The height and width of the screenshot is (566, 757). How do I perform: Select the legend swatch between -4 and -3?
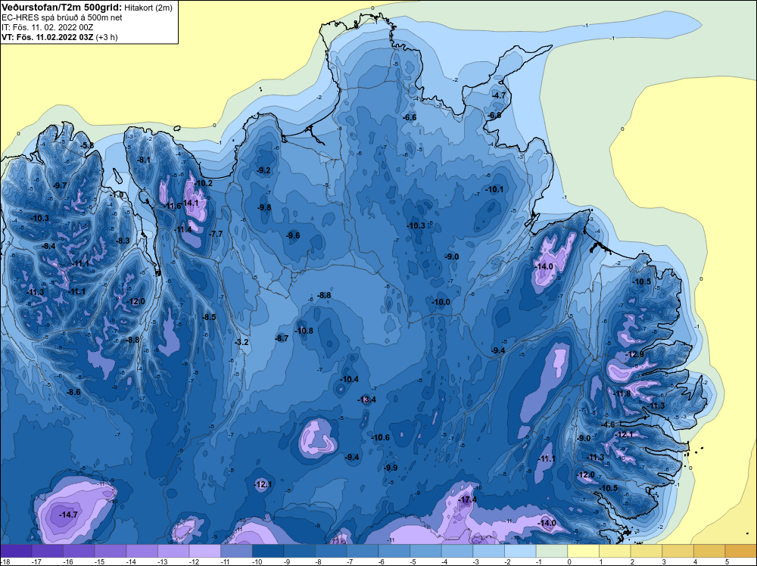(x=457, y=551)
